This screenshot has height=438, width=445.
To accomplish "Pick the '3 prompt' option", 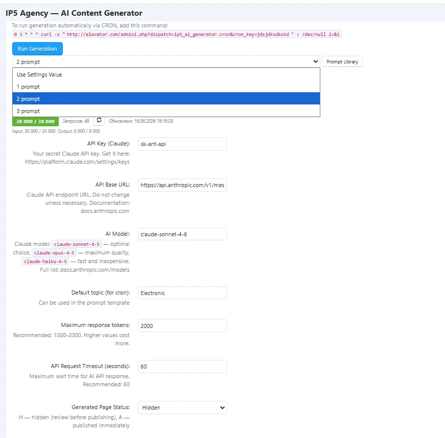I will click(166, 111).
